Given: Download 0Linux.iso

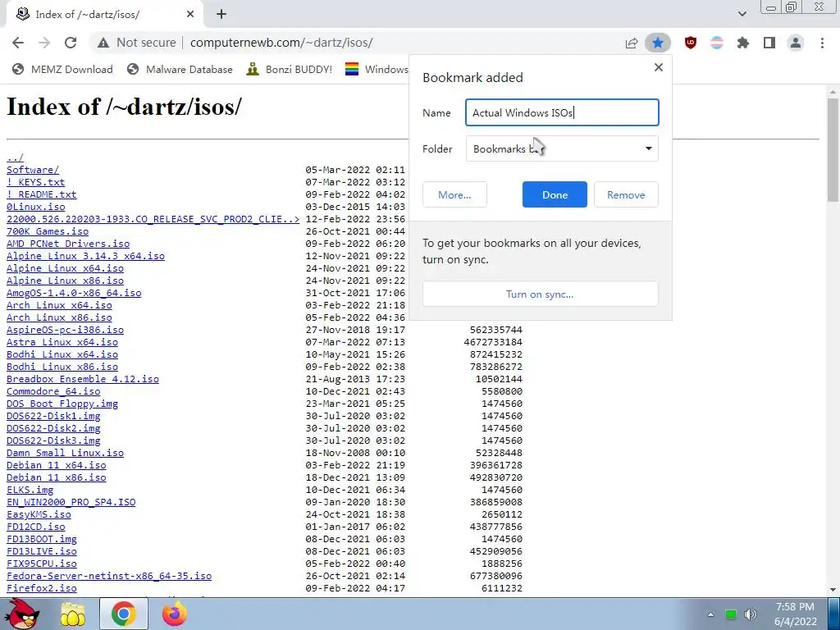Looking at the screenshot, I should (36, 207).
